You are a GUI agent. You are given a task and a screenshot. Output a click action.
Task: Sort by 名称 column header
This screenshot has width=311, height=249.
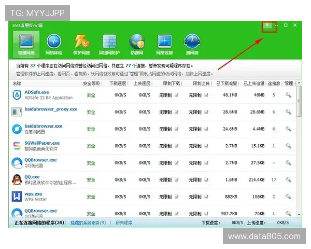tap(17, 84)
